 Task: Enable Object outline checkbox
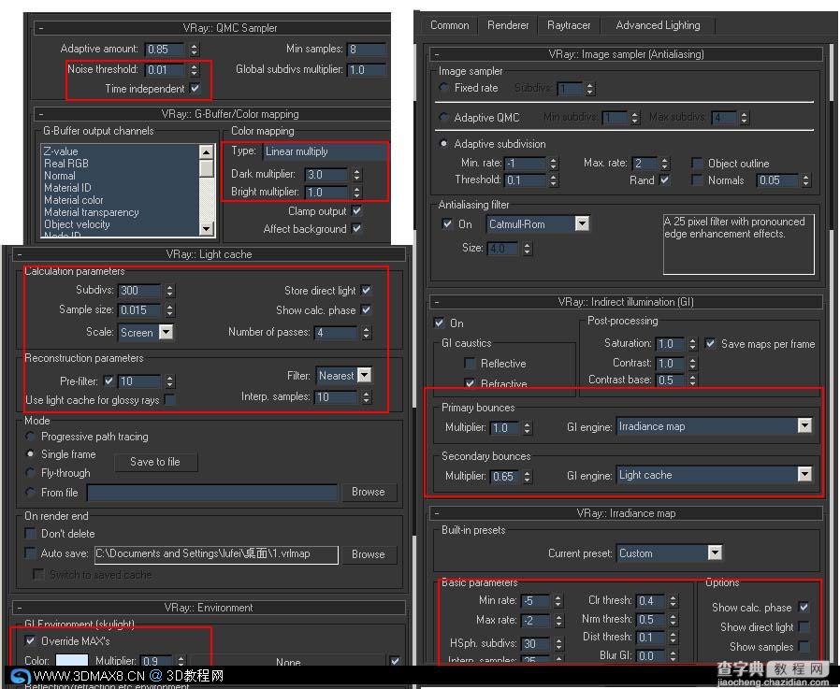697,163
